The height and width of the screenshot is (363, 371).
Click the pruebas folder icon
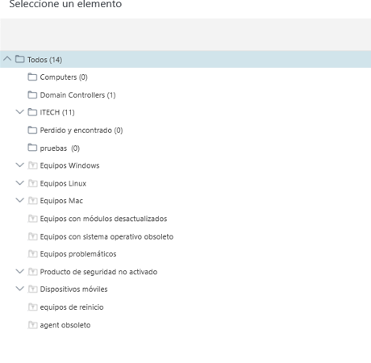[x=32, y=148]
